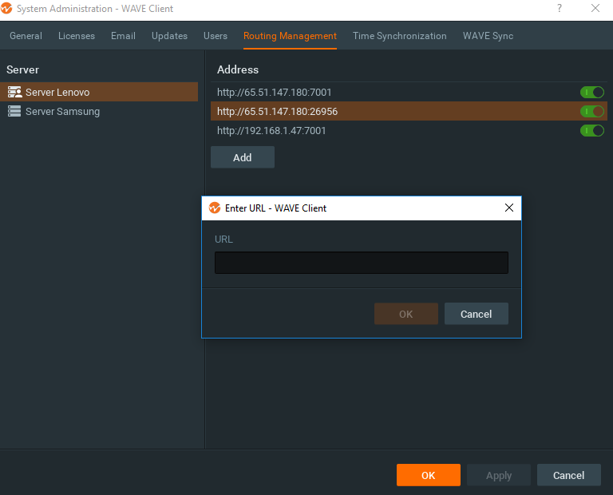Click the WAVE logo in System Administration title bar
613x495 pixels.
(x=6, y=8)
